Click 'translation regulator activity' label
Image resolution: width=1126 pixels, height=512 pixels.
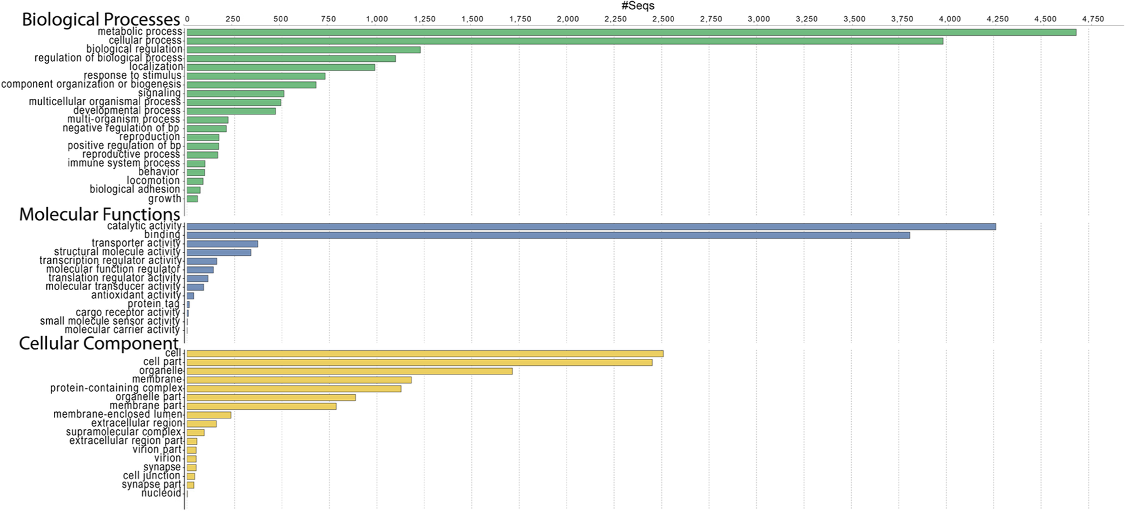tap(115, 278)
